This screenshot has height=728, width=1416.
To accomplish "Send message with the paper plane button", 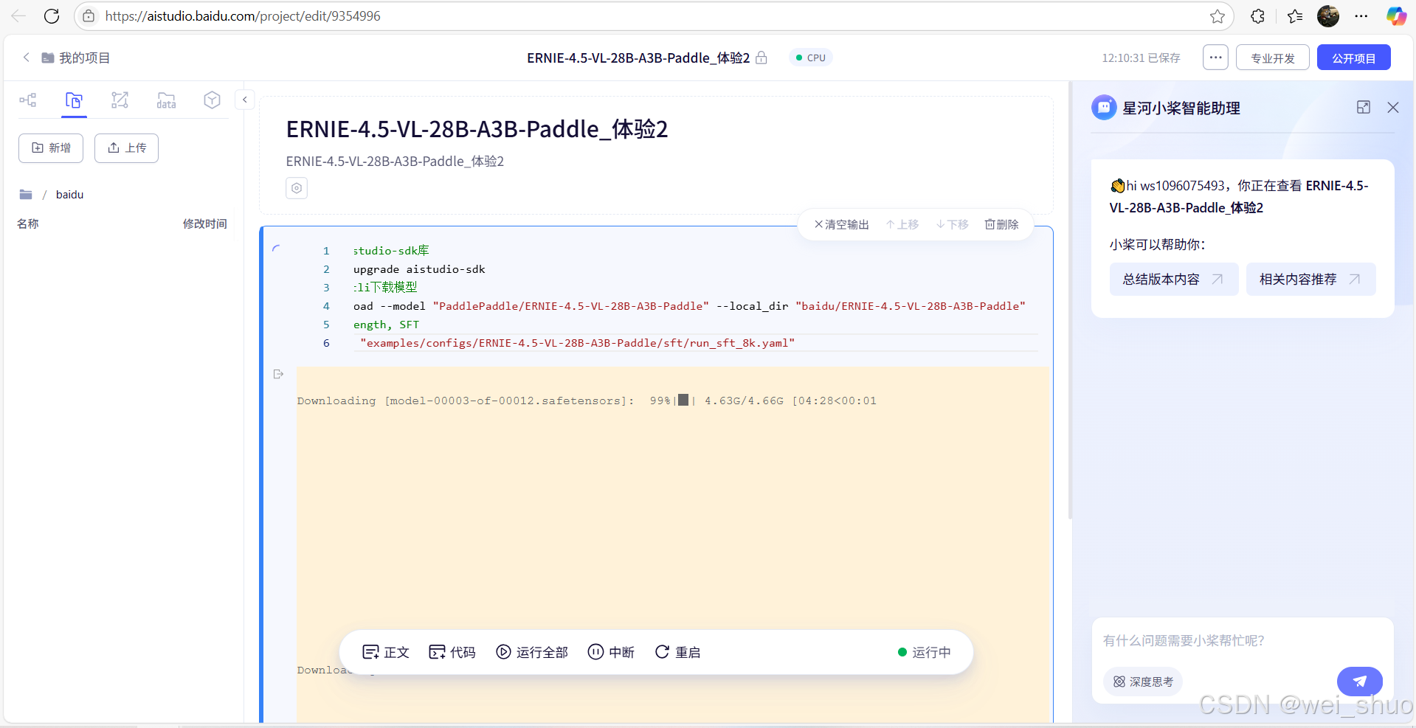I will tap(1360, 682).
